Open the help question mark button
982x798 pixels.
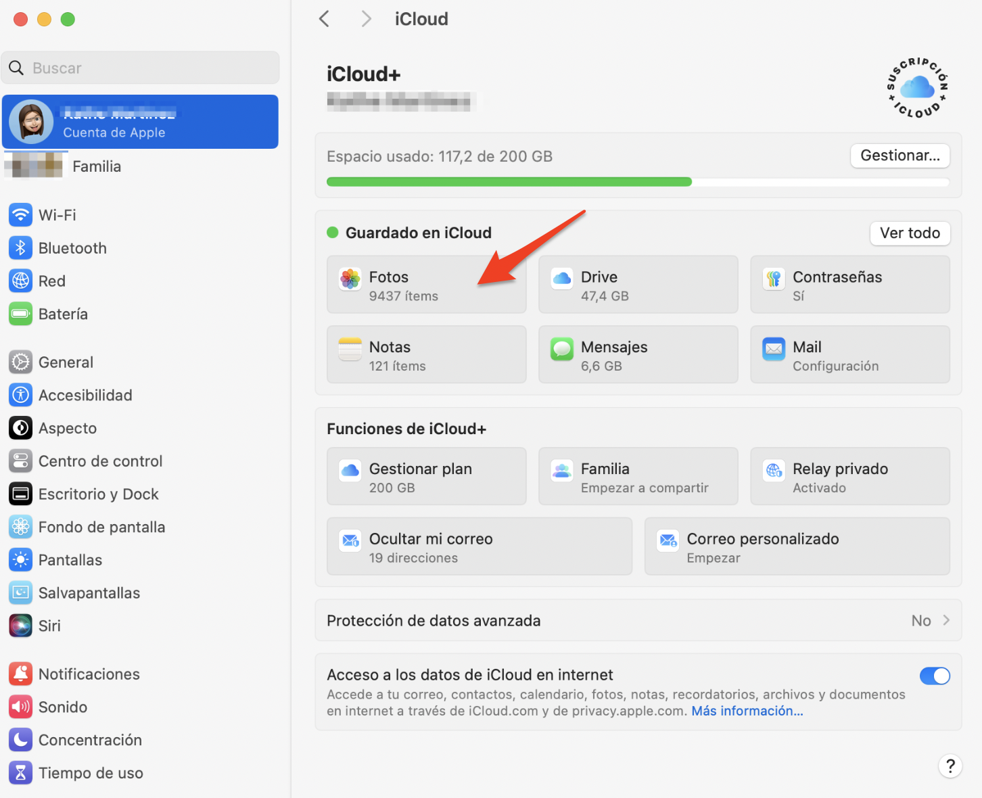[950, 766]
